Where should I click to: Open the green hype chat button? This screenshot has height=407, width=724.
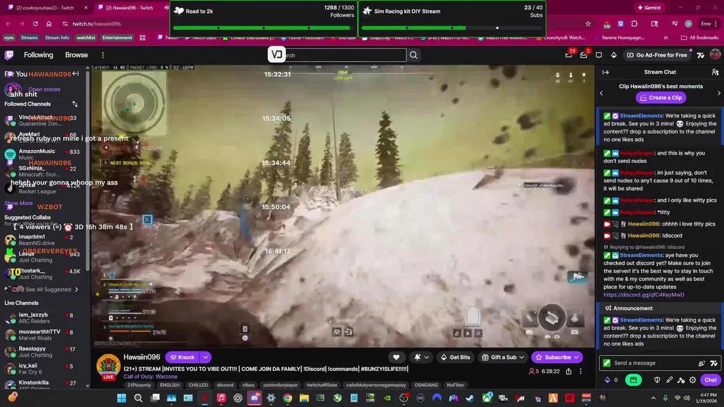click(633, 380)
